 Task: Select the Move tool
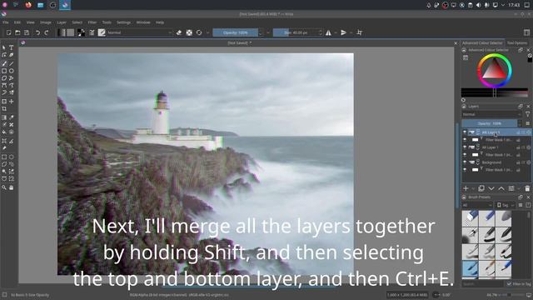pyautogui.click(x=11, y=102)
